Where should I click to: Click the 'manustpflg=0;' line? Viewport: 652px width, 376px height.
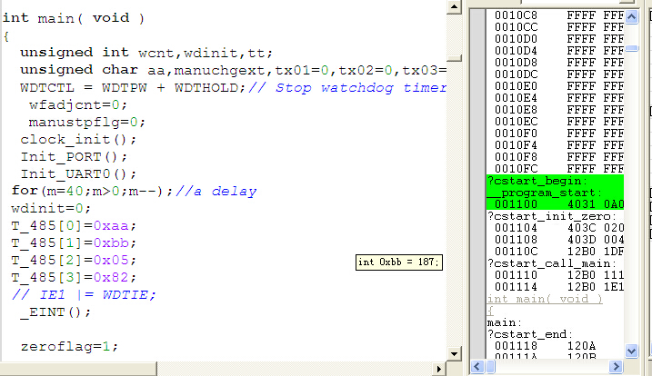click(87, 122)
